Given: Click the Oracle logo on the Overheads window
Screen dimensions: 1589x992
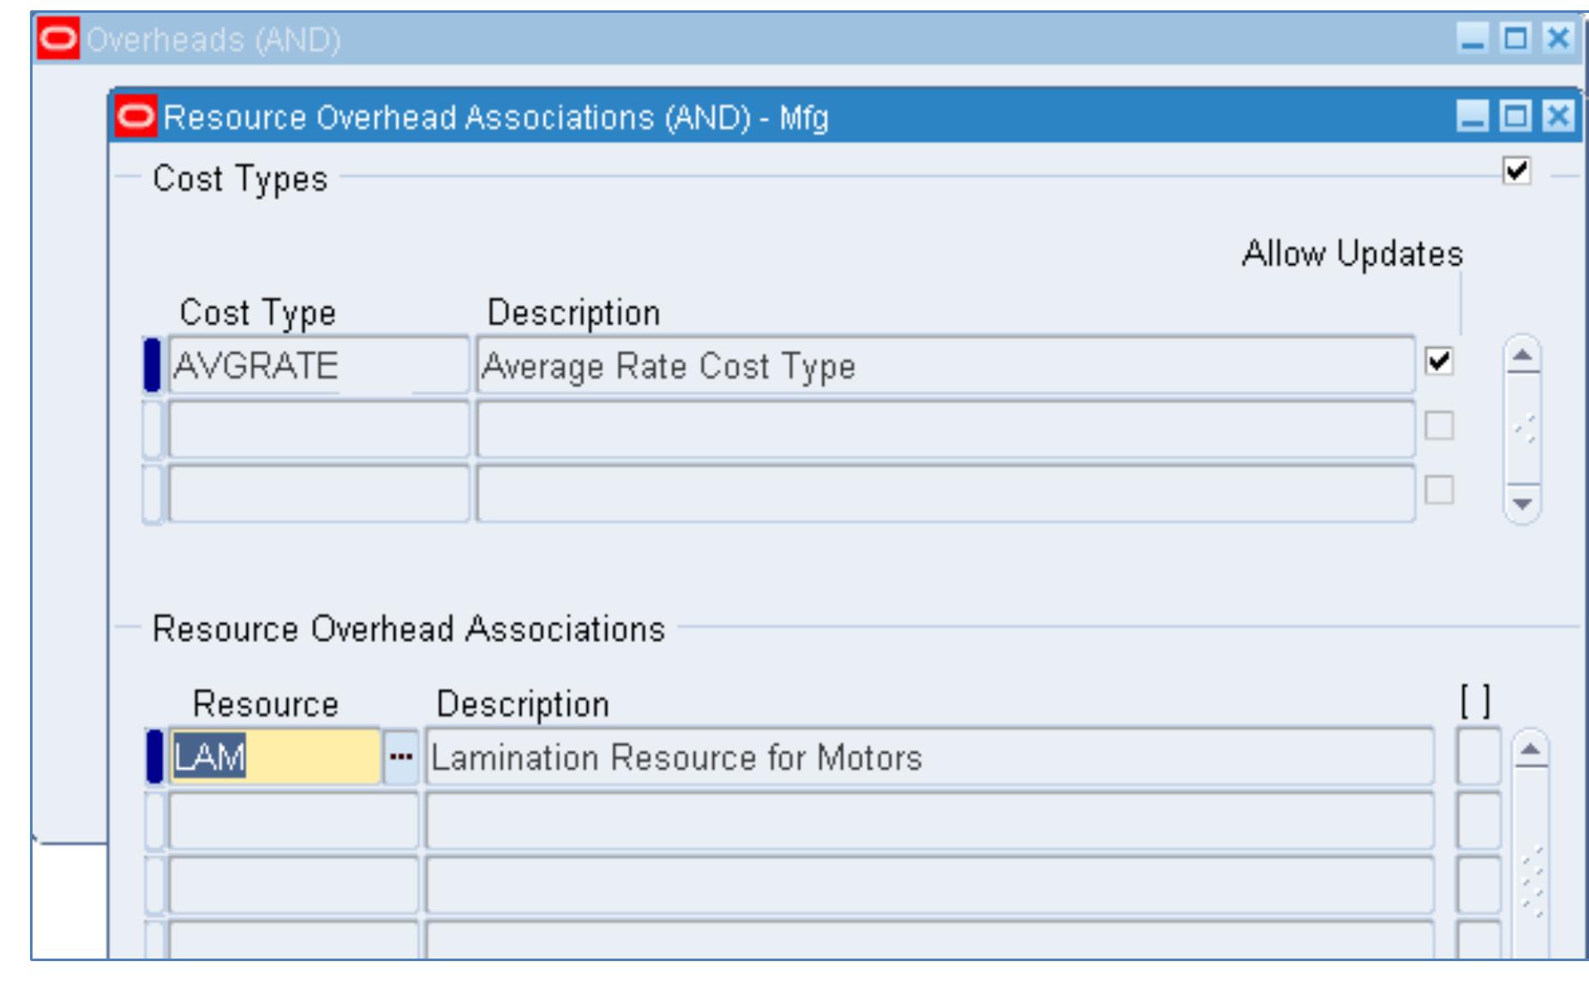Looking at the screenshot, I should 57,35.
